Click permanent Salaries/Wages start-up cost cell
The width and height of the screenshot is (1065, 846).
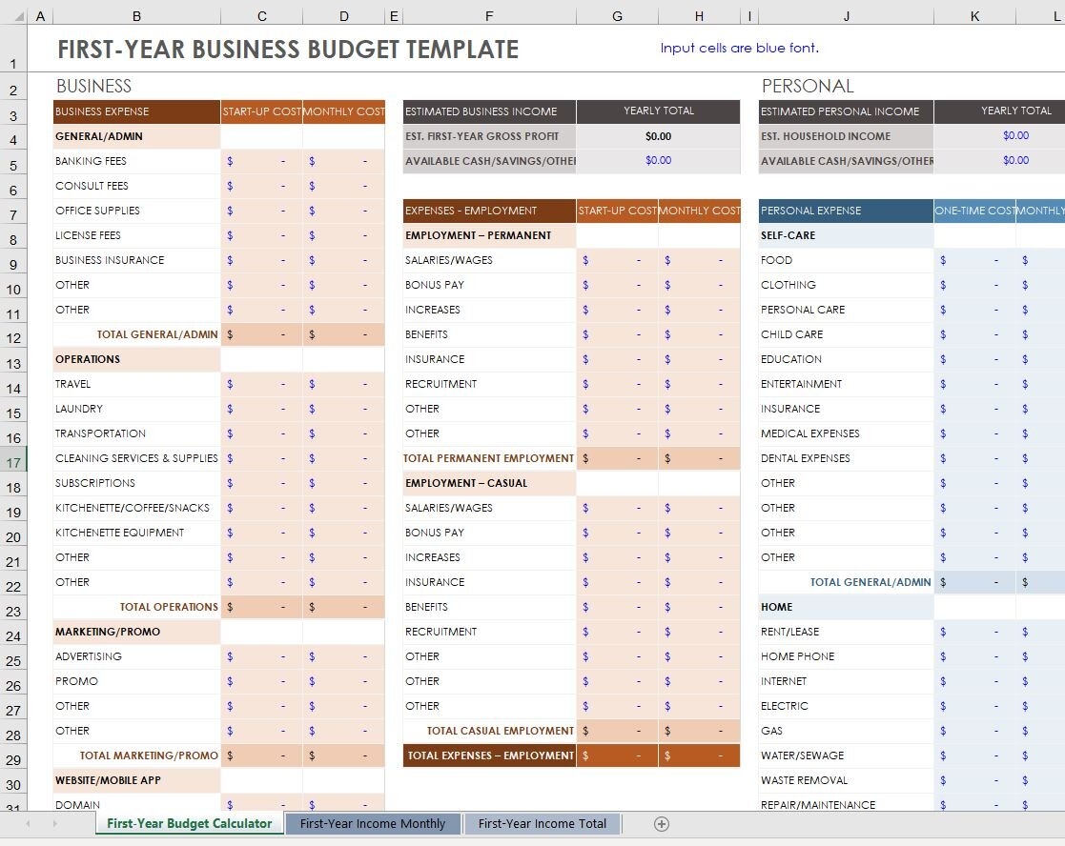tap(617, 260)
